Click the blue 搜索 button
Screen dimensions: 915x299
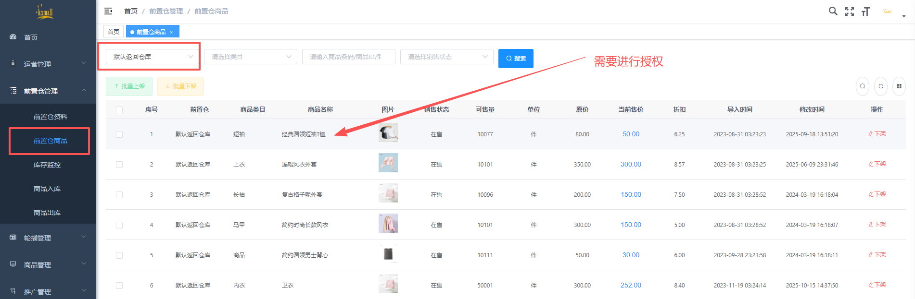[516, 59]
